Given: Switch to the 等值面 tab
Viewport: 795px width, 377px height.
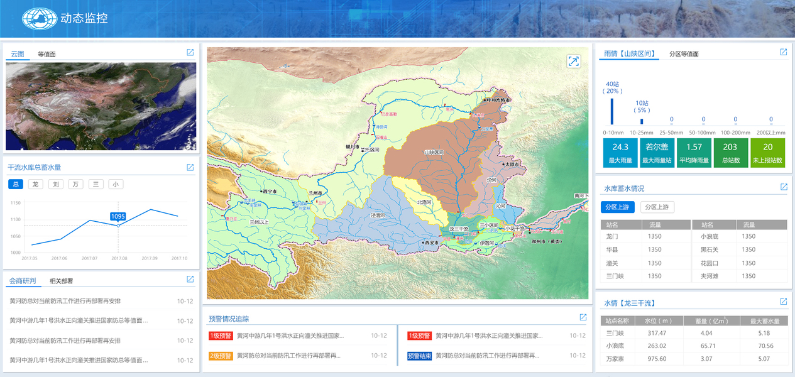Looking at the screenshot, I should (x=47, y=54).
